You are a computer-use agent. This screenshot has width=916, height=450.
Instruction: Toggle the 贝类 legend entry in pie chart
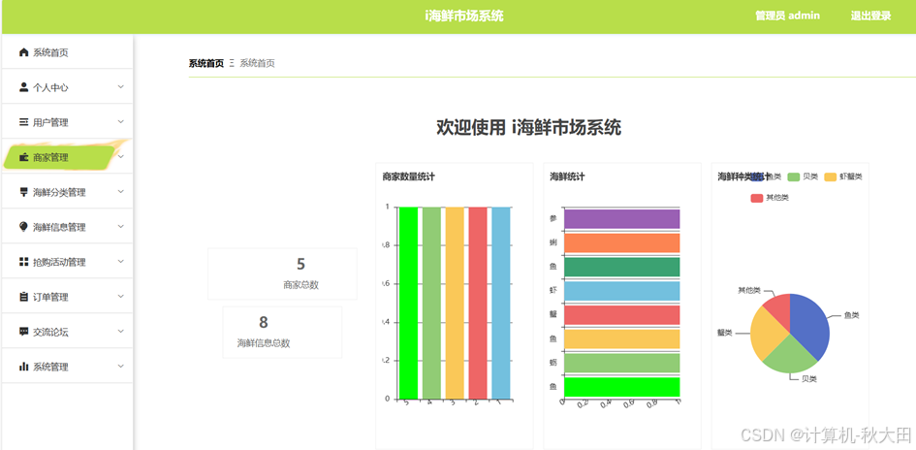tap(803, 177)
